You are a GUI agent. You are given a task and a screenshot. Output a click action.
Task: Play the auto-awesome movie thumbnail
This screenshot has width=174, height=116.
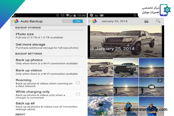tap(151, 87)
